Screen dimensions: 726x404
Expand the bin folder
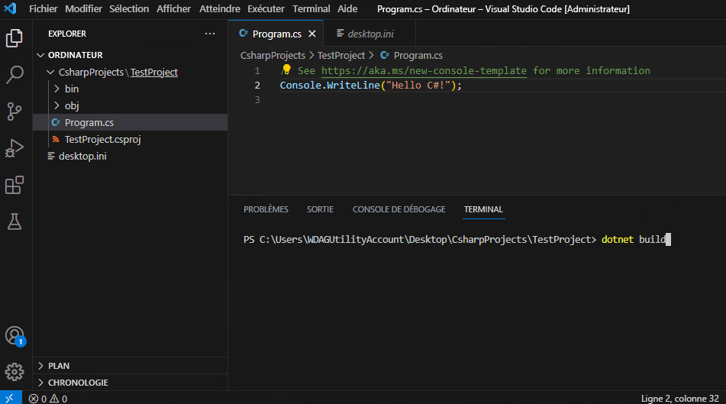56,89
